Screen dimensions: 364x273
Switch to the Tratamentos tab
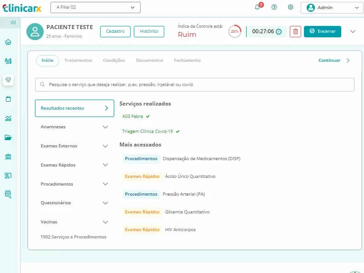78,61
